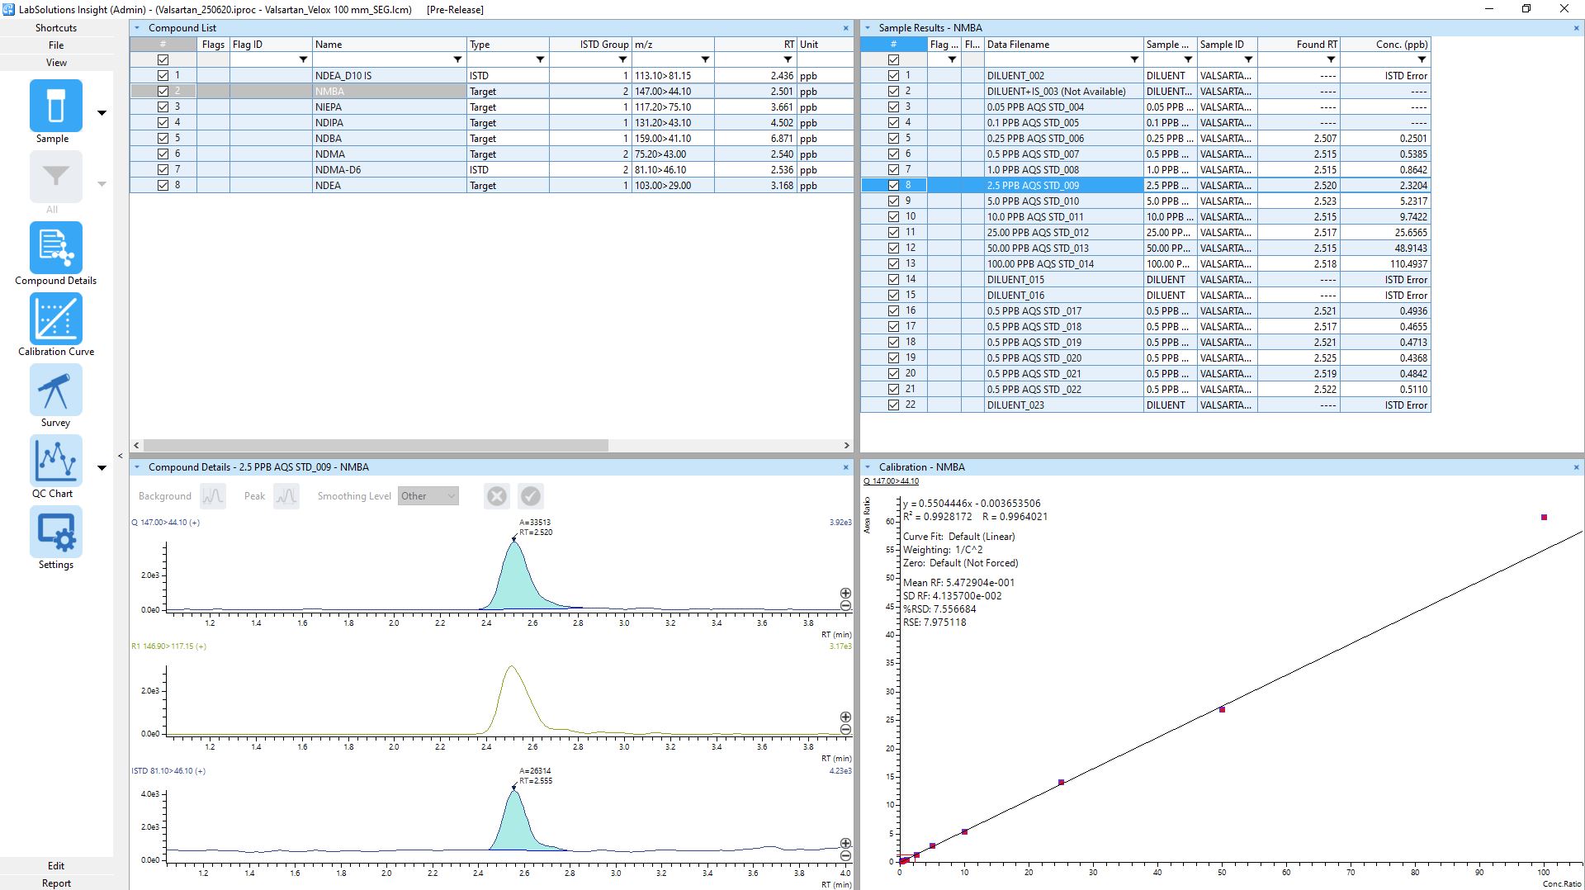Image resolution: width=1585 pixels, height=890 pixels.
Task: Sort by the ISTD Group column header
Action: click(x=590, y=45)
